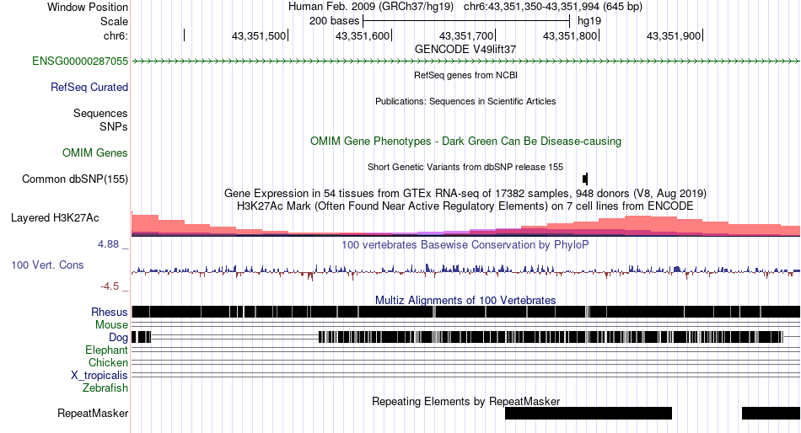Select the Zebrafish alignment row label
The width and height of the screenshot is (801, 433).
click(x=105, y=388)
